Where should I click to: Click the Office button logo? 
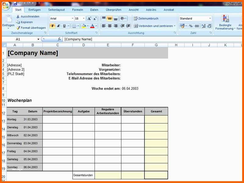[x=5, y=6]
